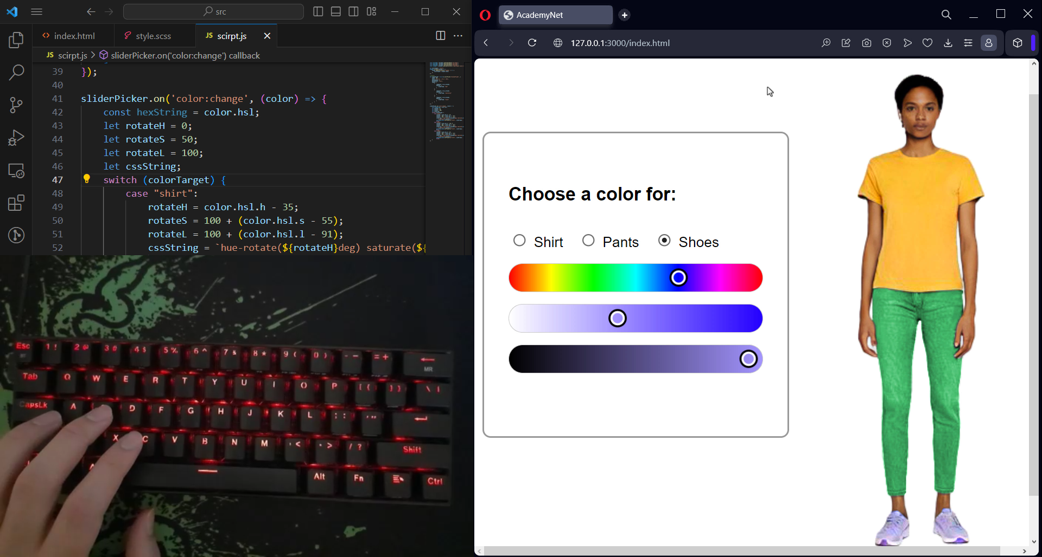Open the Search view in VS Code
The image size is (1042, 557).
16,72
